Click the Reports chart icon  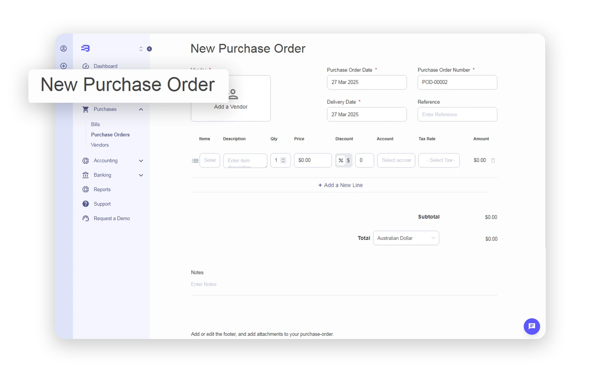click(86, 190)
